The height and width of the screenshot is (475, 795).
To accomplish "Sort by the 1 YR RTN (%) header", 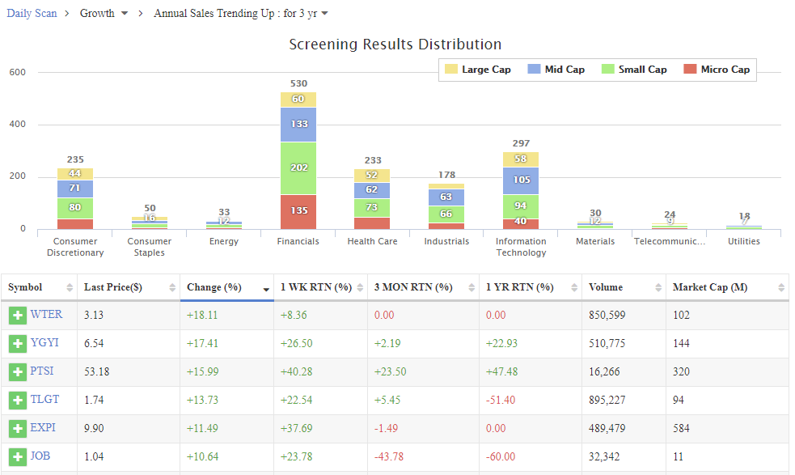I will coord(519,288).
